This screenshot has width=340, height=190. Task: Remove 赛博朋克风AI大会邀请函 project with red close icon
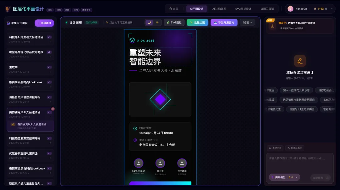(53, 109)
